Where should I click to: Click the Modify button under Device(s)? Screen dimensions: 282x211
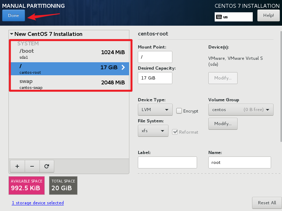[223, 78]
